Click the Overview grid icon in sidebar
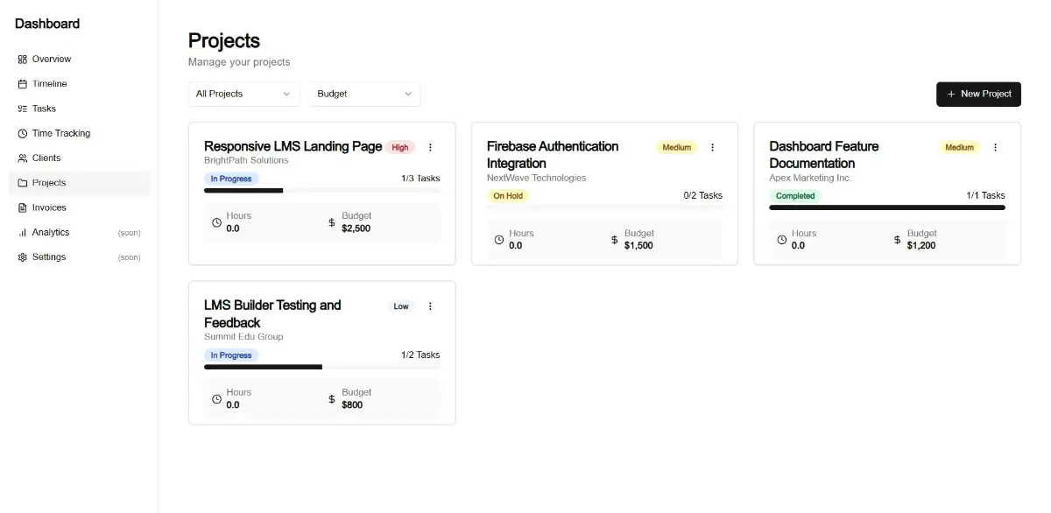This screenshot has height=513, width=1051. click(23, 60)
